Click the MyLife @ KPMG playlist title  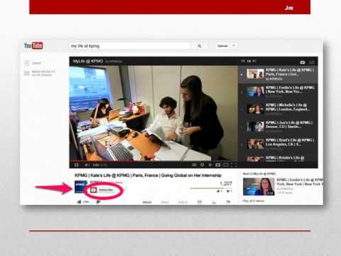(88, 61)
